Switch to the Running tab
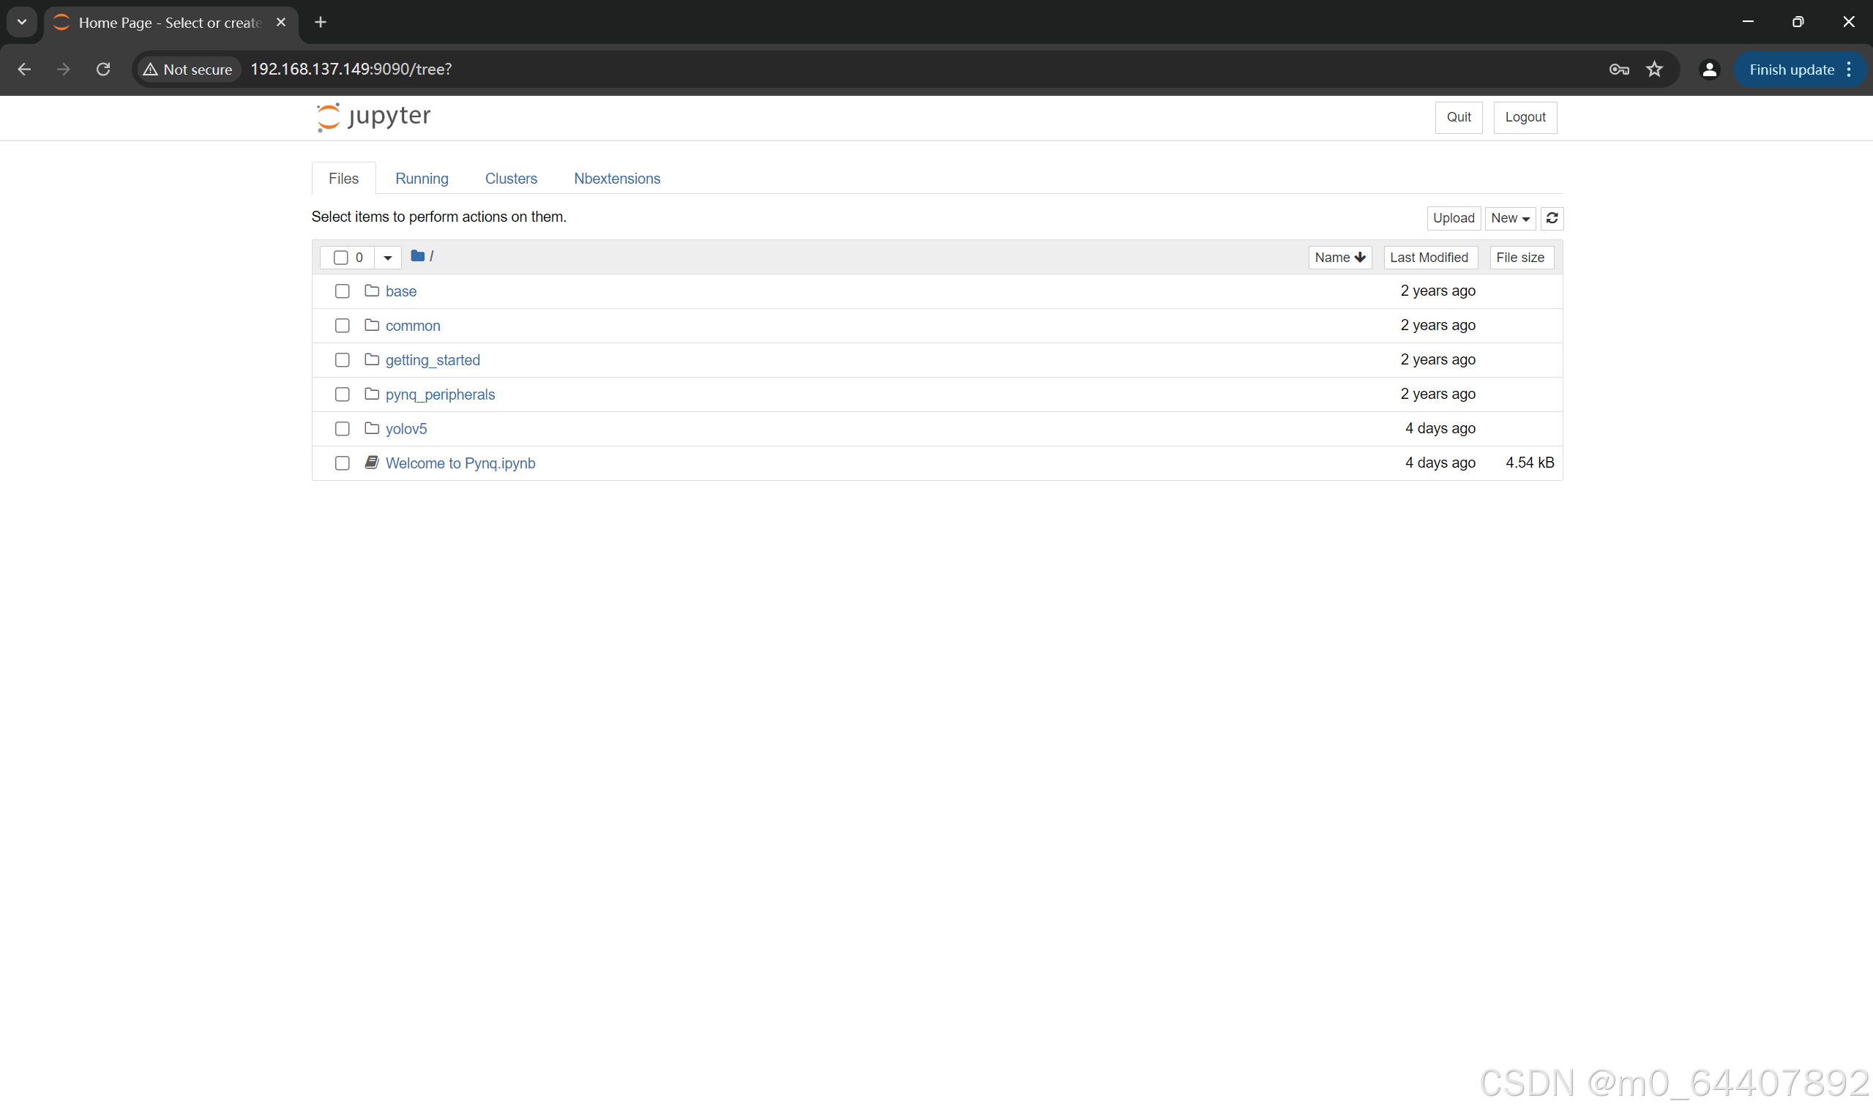This screenshot has height=1114, width=1873. click(422, 179)
